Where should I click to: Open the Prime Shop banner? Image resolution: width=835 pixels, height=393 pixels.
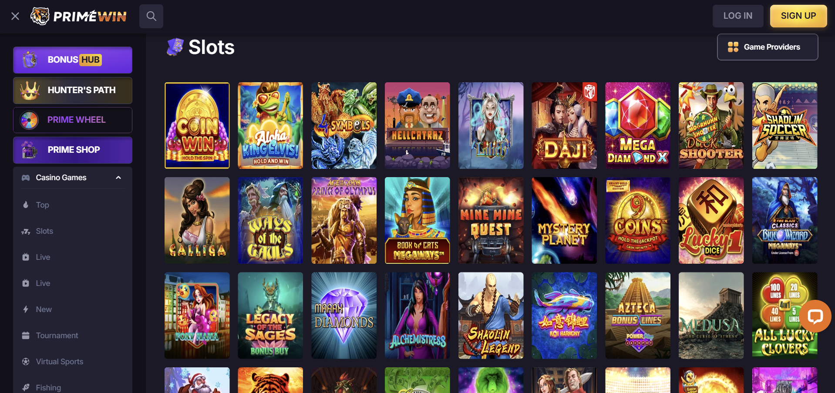(73, 150)
